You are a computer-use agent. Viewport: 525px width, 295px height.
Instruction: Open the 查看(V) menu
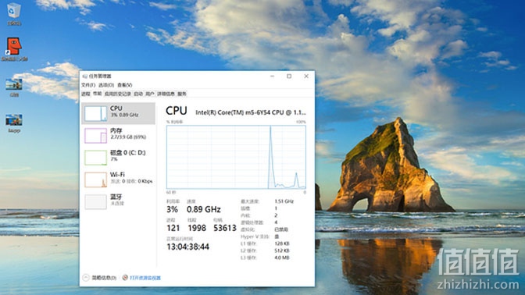click(x=124, y=85)
